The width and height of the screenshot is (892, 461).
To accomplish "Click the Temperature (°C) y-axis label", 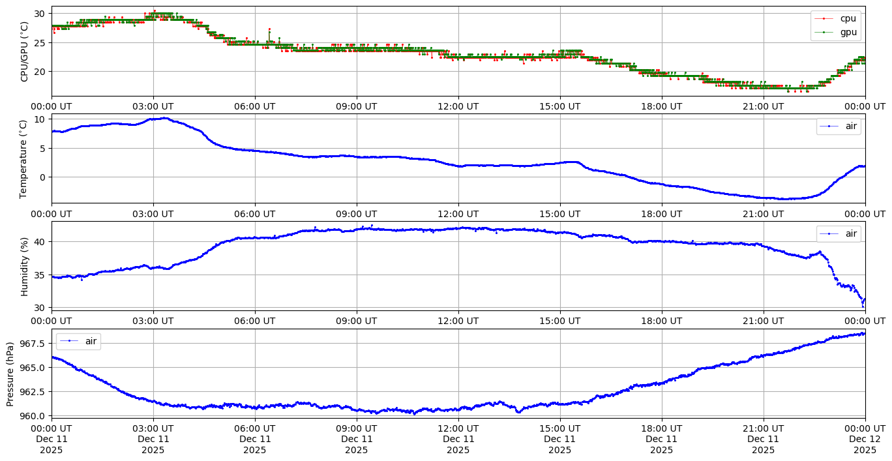I will [x=24, y=158].
